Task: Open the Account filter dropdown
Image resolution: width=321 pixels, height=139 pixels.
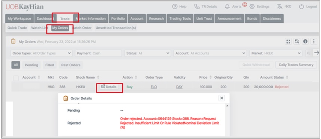Action: click(x=210, y=53)
